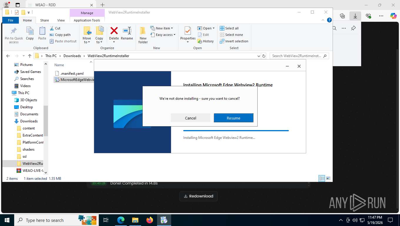
Task: Open the Easy access dropdown
Action: 163,35
